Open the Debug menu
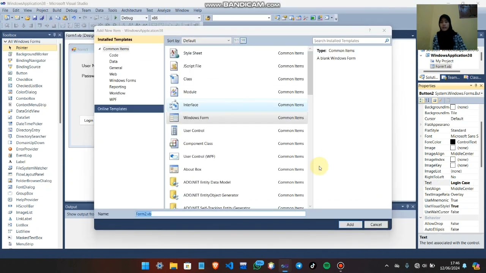 [x=71, y=10]
